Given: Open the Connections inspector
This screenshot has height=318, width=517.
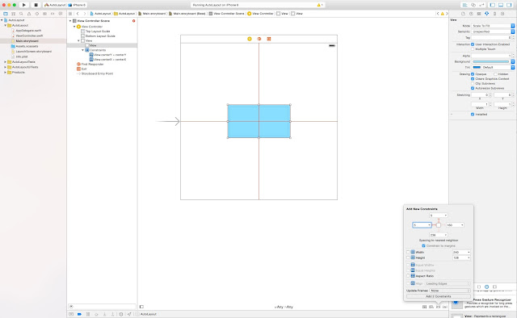Looking at the screenshot, I should (502, 14).
